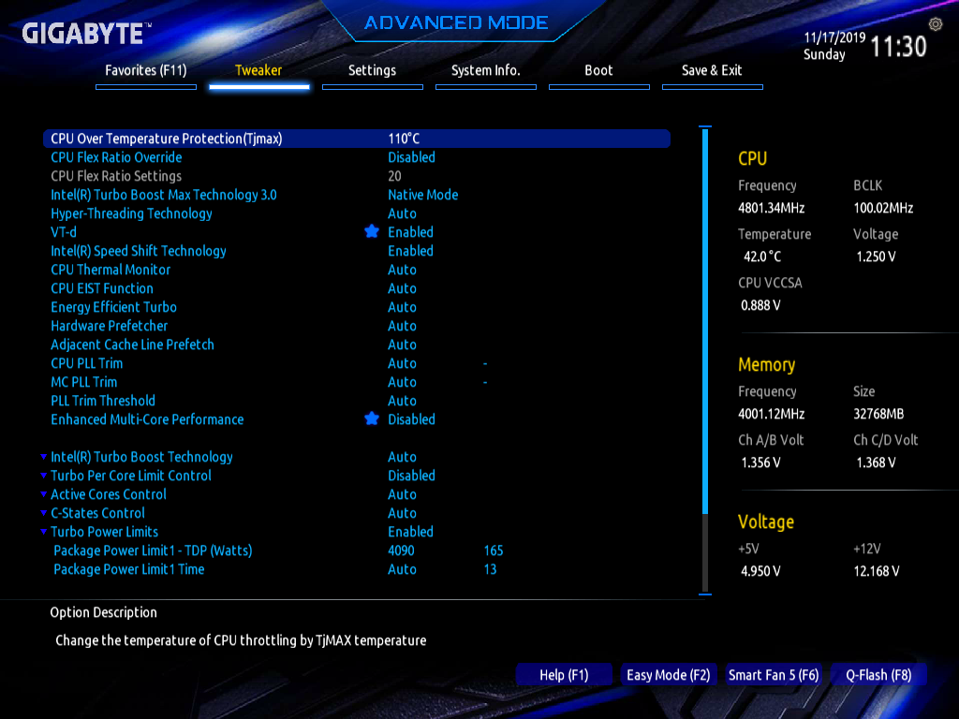Click the favorite star beside VT-d

click(x=371, y=232)
